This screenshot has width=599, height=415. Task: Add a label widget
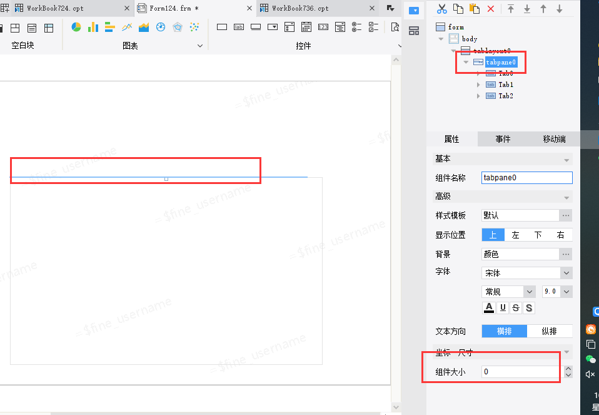(x=239, y=27)
